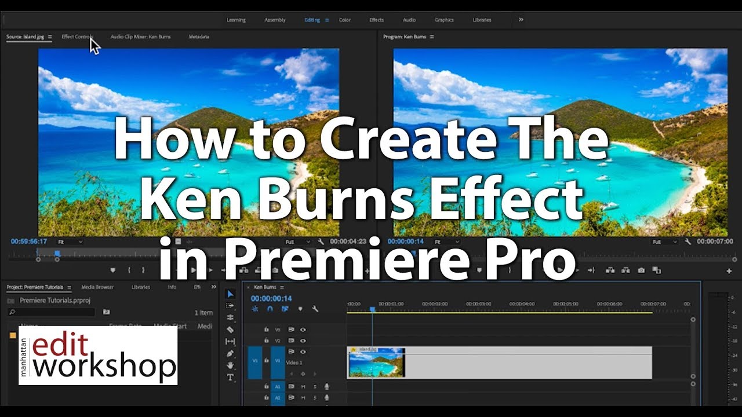Image resolution: width=742 pixels, height=417 pixels.
Task: Open Program Ken Burns panel menu
Action: (432, 36)
